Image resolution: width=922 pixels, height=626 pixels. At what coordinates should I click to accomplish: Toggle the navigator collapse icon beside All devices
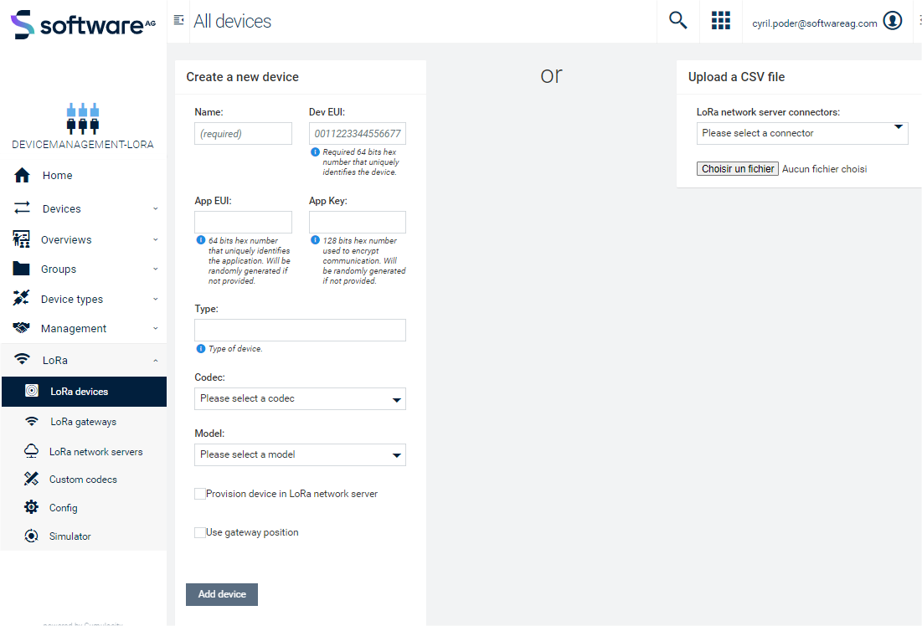178,21
